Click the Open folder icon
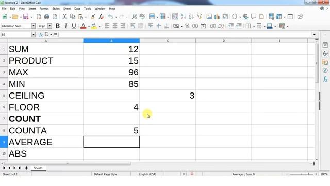 coord(15,17)
